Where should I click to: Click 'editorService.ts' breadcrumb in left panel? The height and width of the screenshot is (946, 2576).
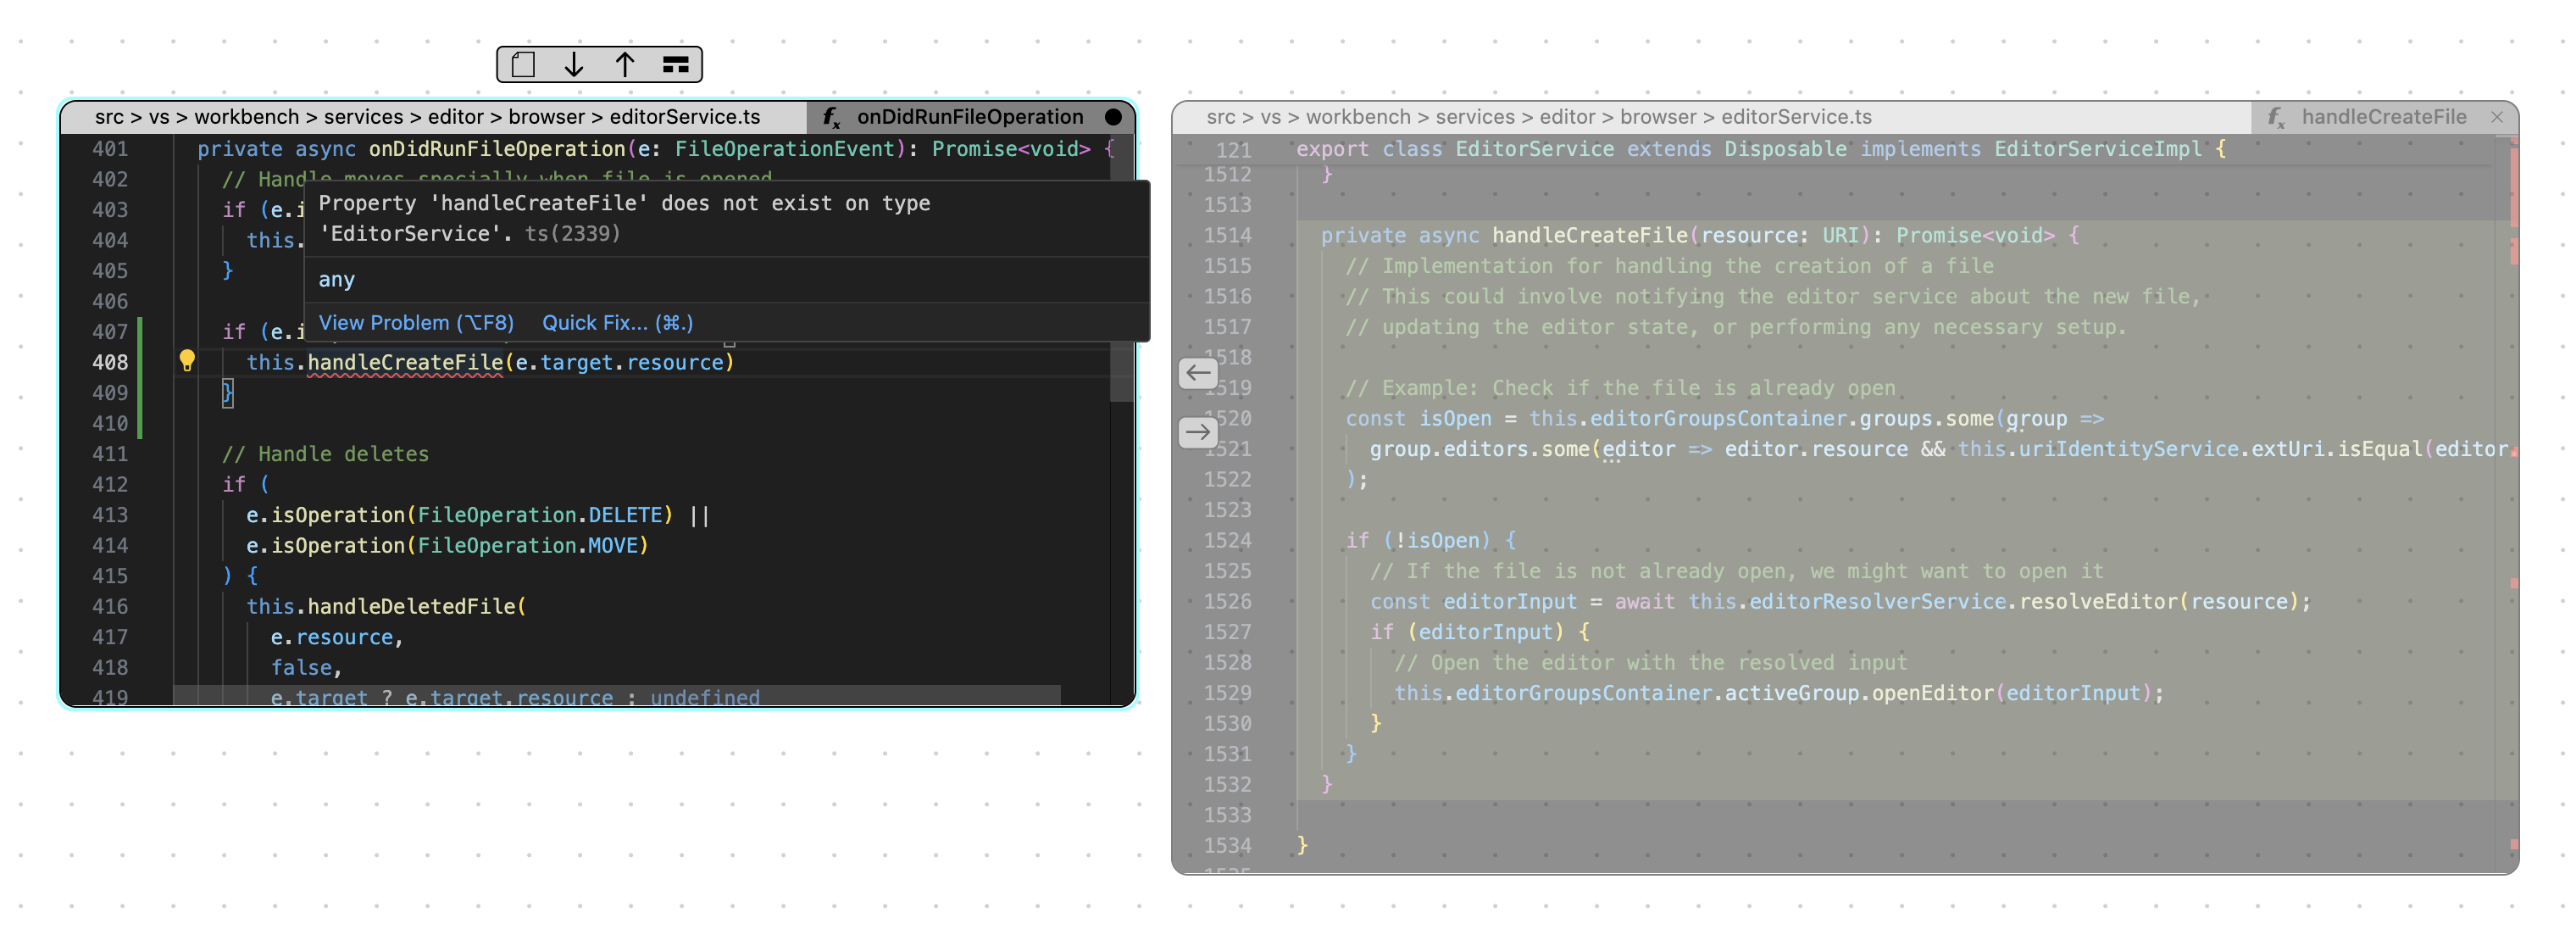tap(685, 117)
